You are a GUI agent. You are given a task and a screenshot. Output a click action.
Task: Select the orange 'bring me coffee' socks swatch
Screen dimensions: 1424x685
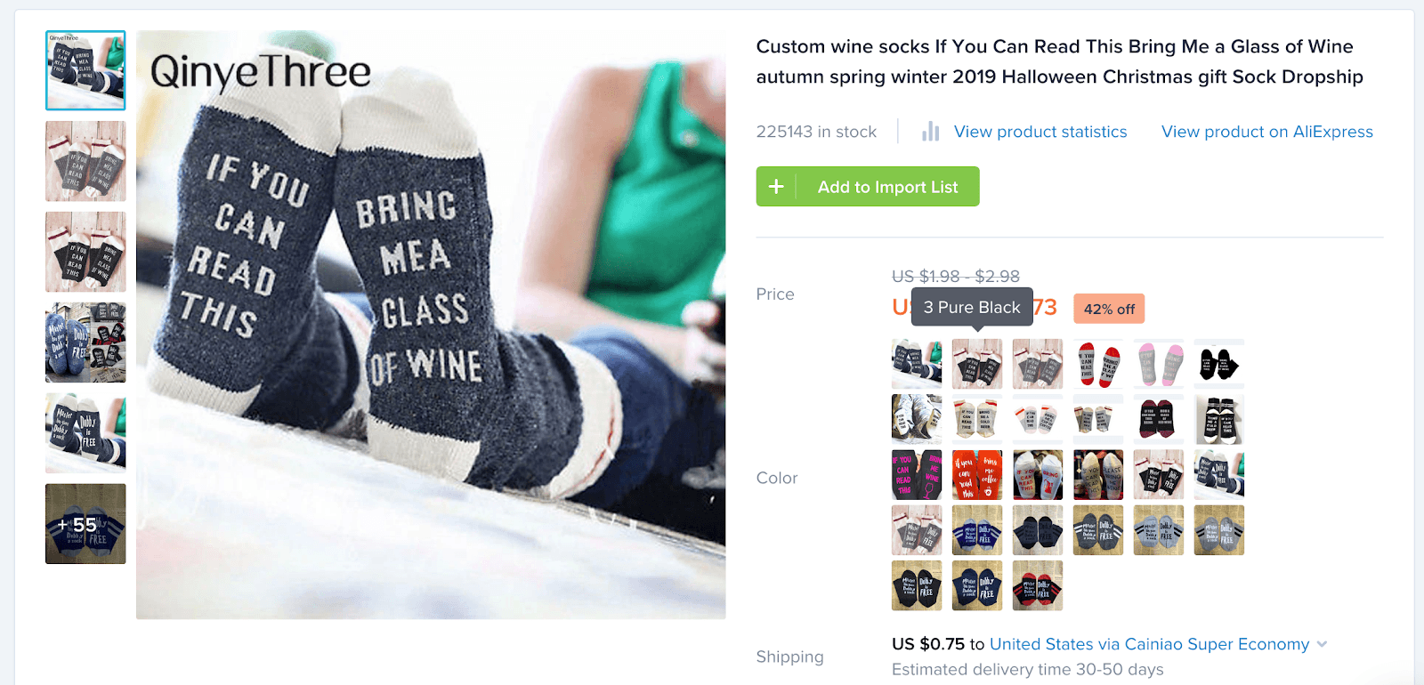point(977,474)
